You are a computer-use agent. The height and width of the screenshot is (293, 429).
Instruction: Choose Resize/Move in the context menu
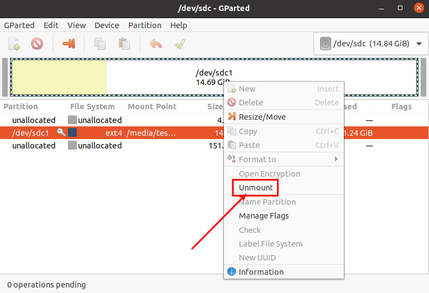(284, 117)
